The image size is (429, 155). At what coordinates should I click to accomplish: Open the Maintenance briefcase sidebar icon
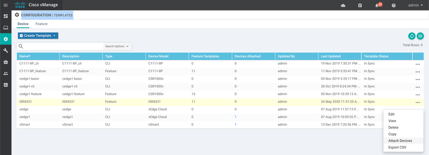coord(6,62)
